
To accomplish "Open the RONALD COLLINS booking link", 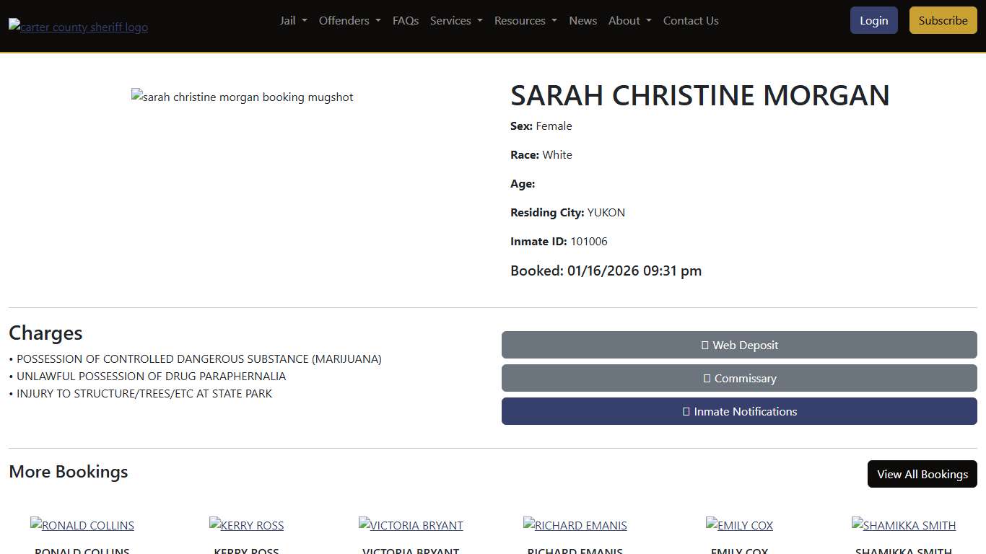I will 82,525.
